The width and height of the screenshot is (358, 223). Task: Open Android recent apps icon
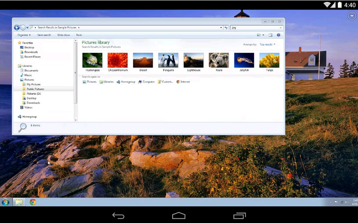click(239, 216)
